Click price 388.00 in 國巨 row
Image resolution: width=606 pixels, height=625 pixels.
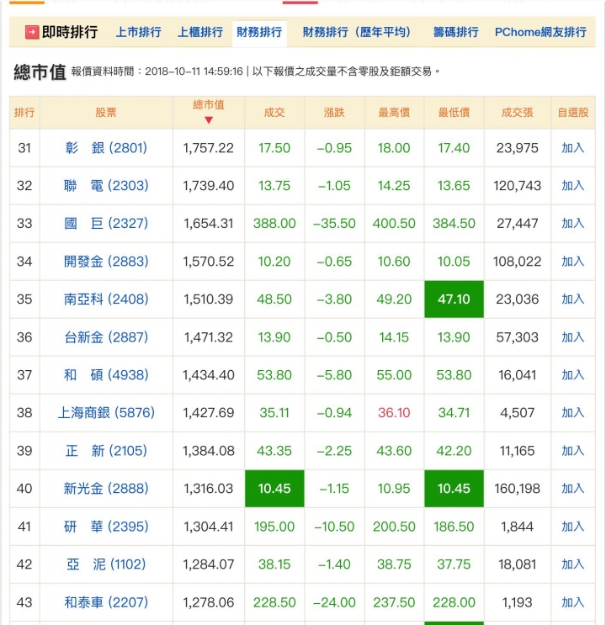pos(274,223)
